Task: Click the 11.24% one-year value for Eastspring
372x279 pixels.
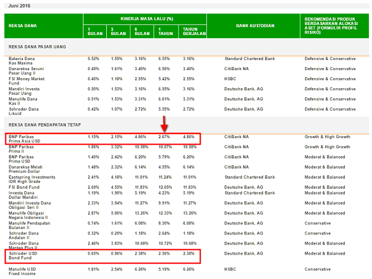Action: pos(165,177)
